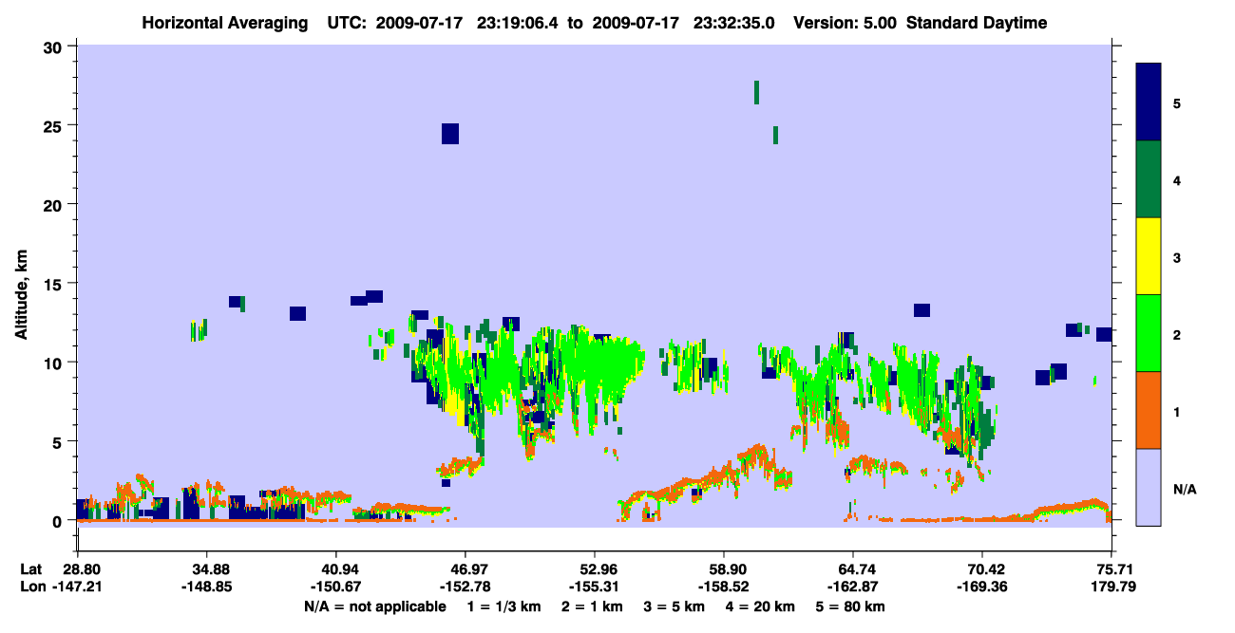The image size is (1235, 633).
Task: Click the dark blue color bar segment labeled 5
Action: point(1149,102)
